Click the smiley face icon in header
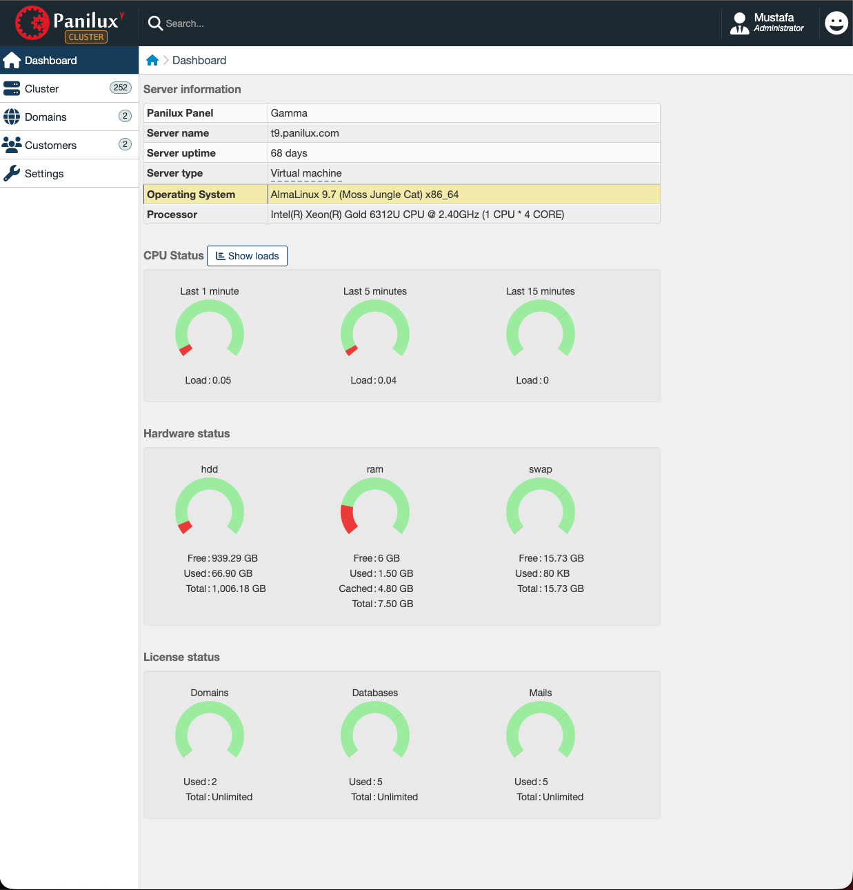Image resolution: width=853 pixels, height=890 pixels. click(x=836, y=23)
